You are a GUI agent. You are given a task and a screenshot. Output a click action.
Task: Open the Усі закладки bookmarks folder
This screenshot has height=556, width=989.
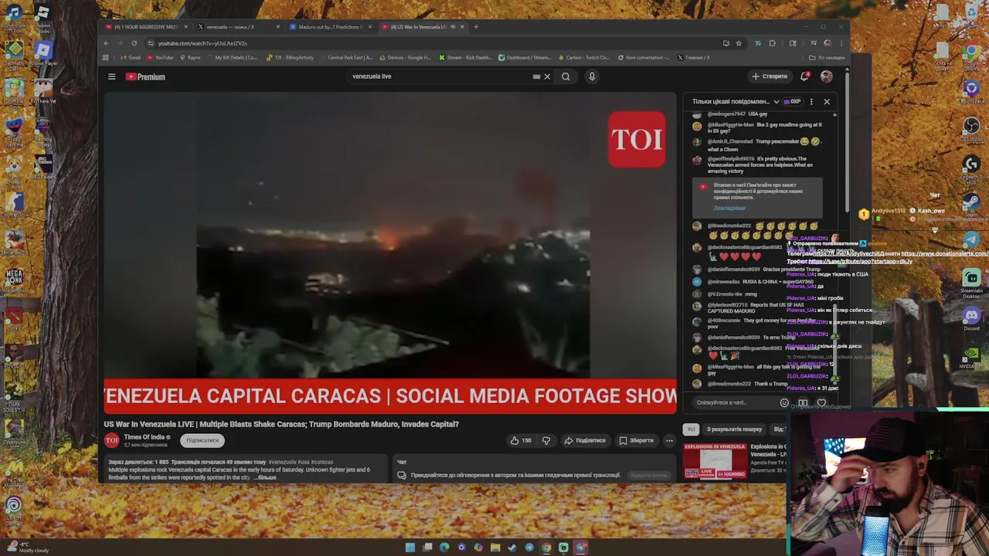pos(827,57)
